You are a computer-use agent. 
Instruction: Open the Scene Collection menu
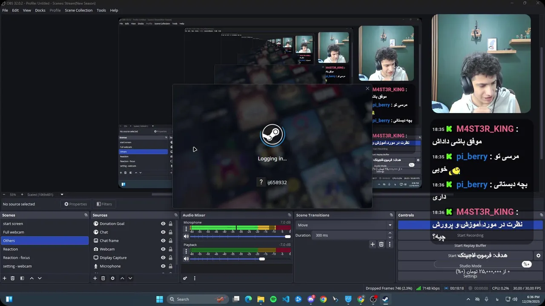(78, 10)
